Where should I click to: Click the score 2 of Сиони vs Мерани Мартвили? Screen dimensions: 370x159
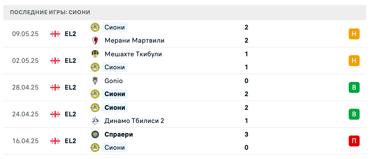[x=246, y=27]
